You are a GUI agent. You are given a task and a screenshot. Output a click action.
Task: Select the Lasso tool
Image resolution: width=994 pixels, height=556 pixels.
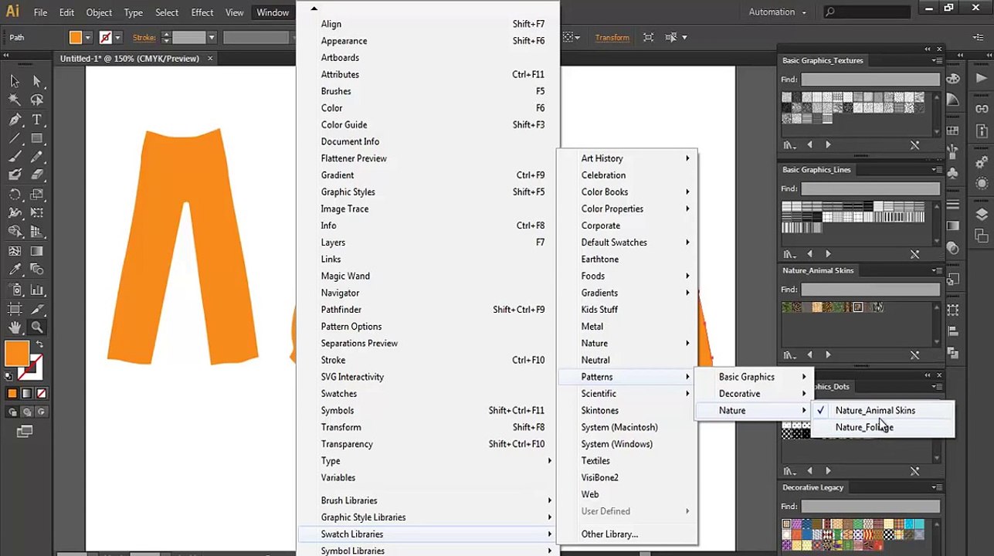pyautogui.click(x=36, y=100)
